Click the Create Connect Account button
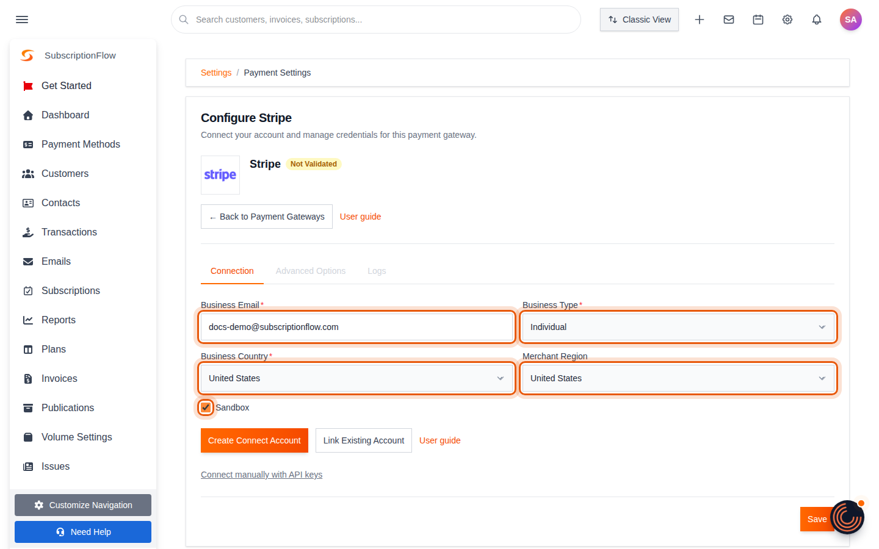Viewport: 879px width, 549px height. (255, 440)
